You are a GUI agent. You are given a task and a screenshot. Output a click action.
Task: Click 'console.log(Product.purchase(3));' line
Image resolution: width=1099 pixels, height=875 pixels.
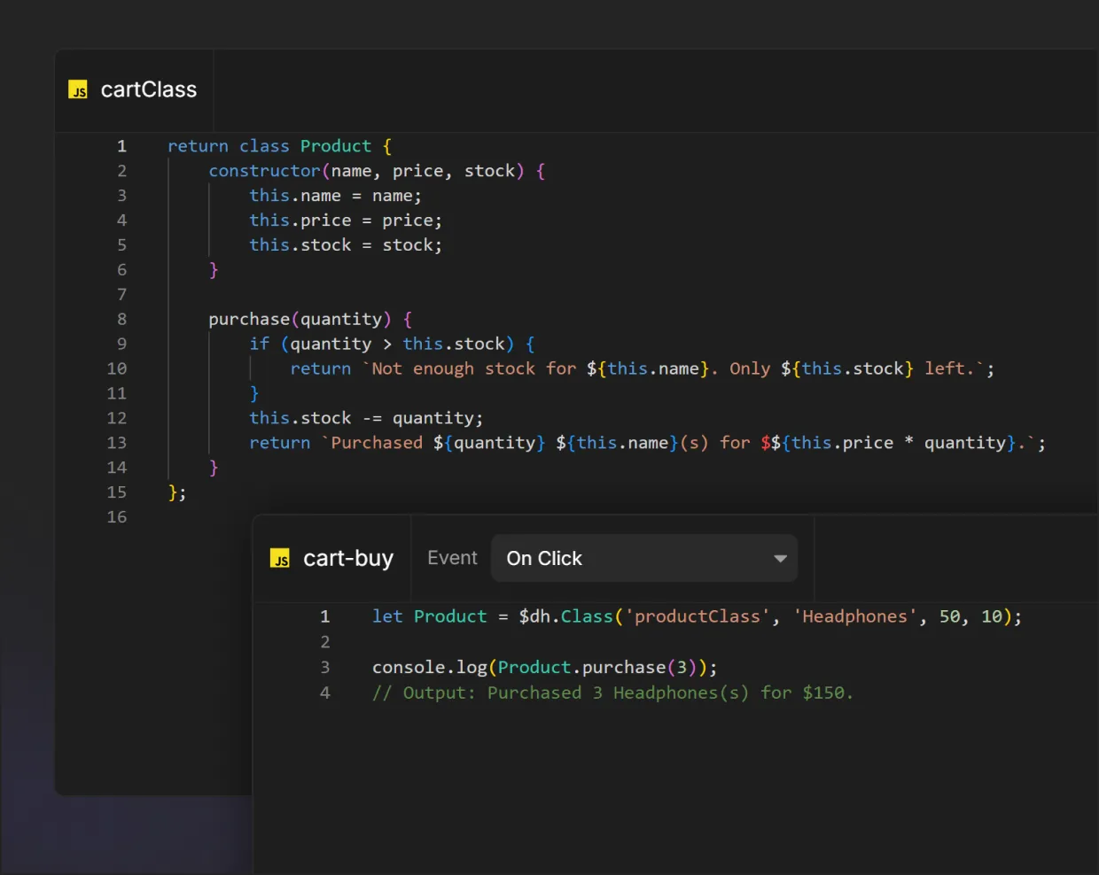(x=544, y=668)
